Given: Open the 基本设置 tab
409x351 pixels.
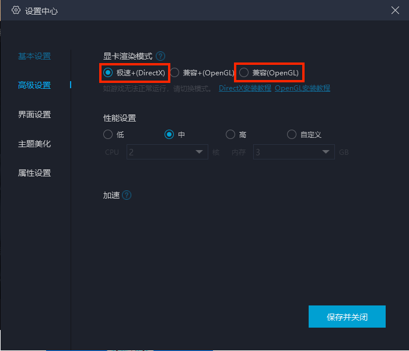Looking at the screenshot, I should pyautogui.click(x=34, y=56).
